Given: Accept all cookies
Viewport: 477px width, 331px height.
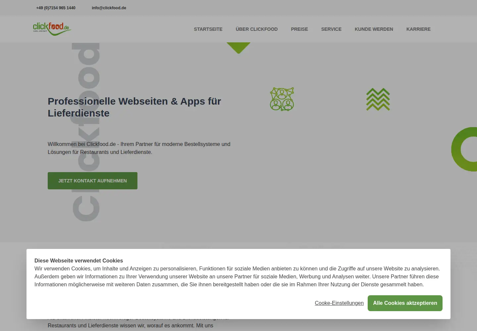Looking at the screenshot, I should (405, 303).
